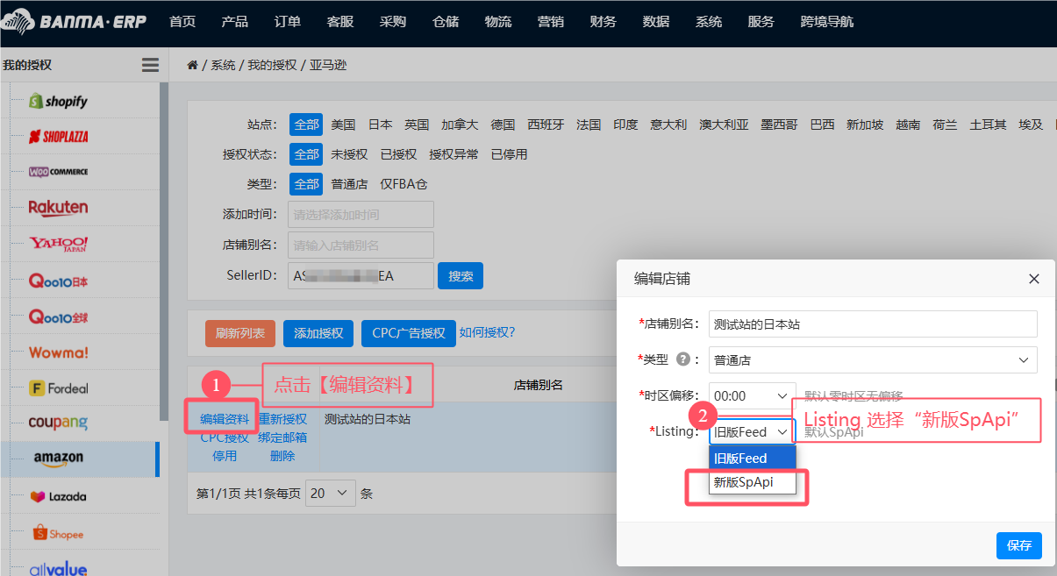Viewport: 1057px width, 576px height.
Task: Click 删除 for the store row
Action: tap(282, 456)
